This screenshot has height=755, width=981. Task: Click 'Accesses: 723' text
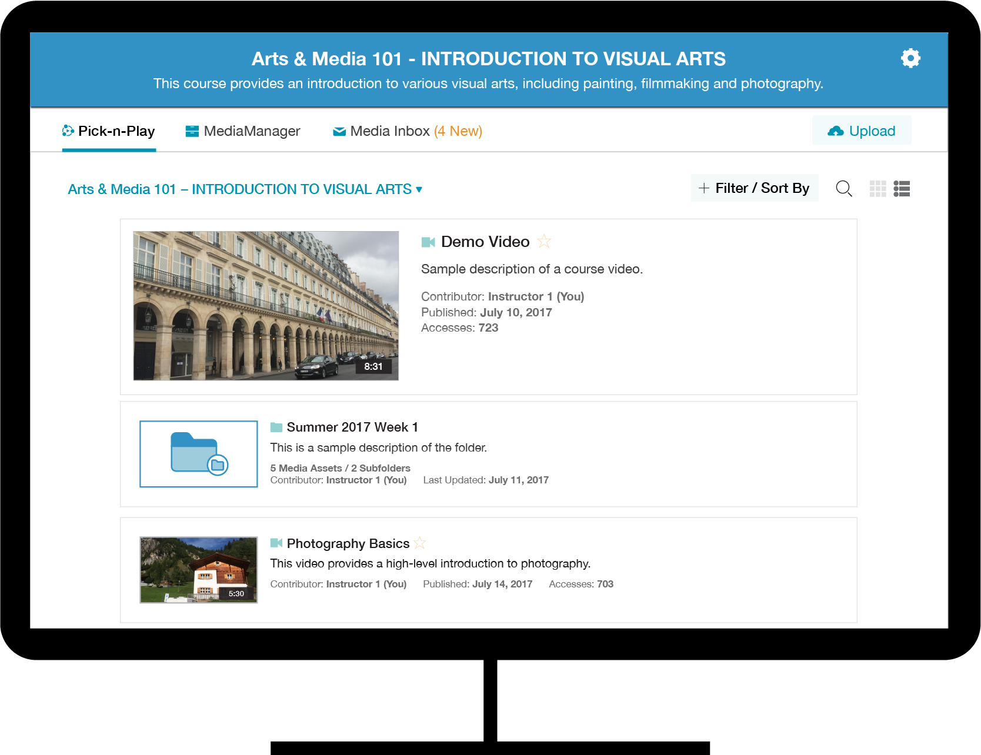click(460, 328)
